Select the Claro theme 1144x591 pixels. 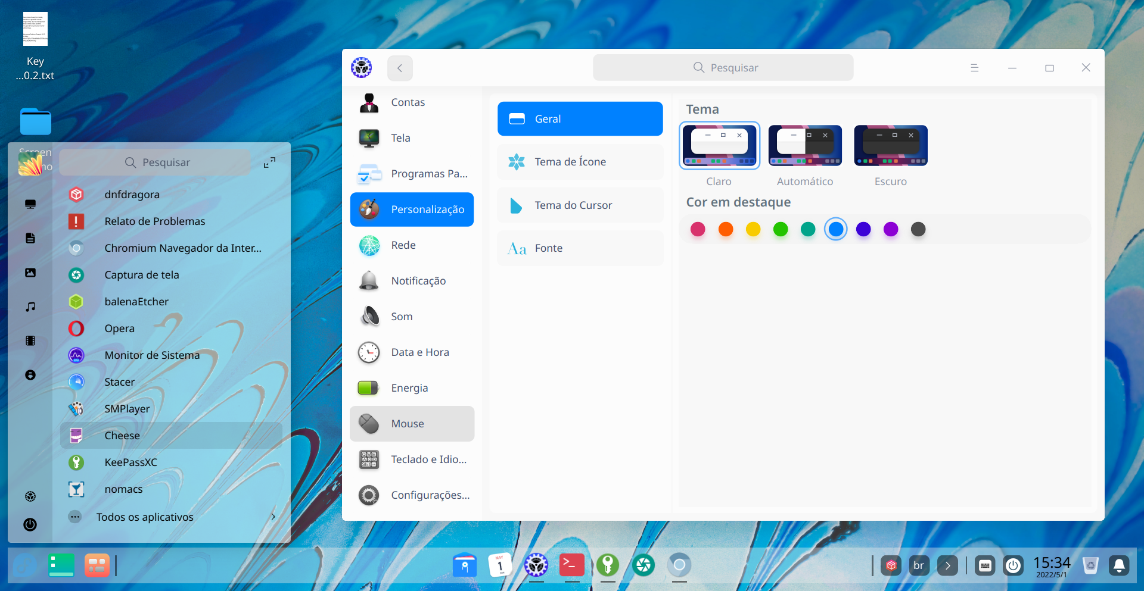[719, 145]
